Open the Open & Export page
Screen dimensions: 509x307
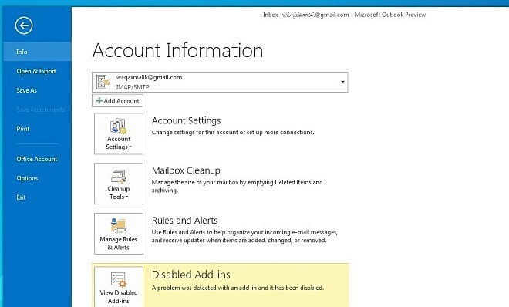[36, 71]
